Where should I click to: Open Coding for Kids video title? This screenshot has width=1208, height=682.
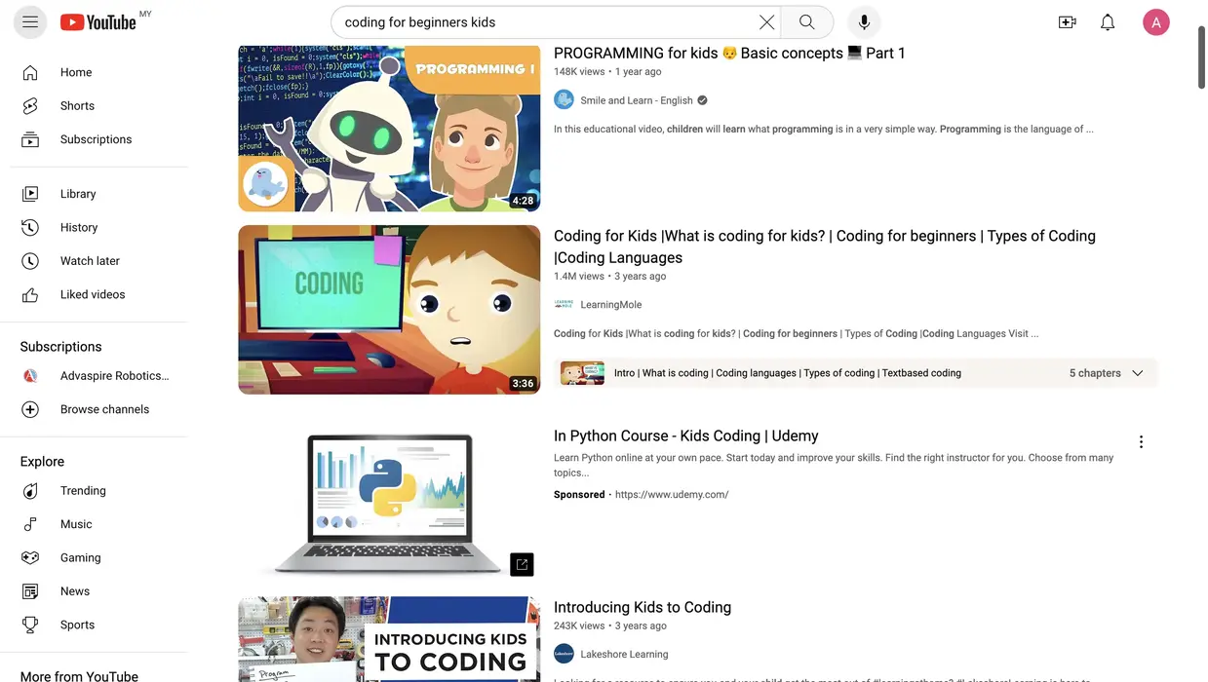(825, 246)
